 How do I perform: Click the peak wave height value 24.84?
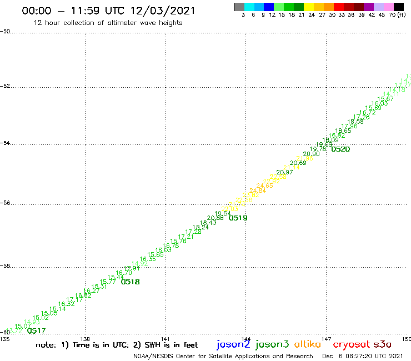tap(258, 190)
